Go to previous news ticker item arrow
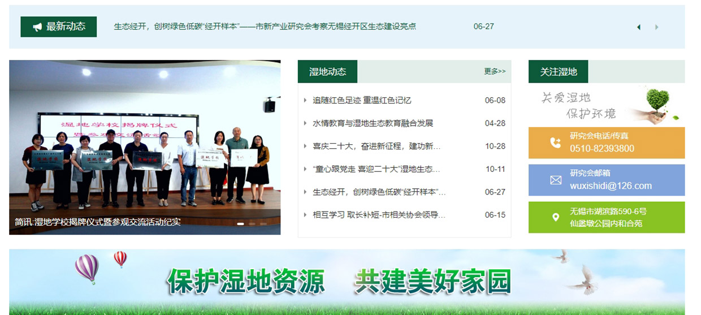The width and height of the screenshot is (701, 315). pos(639,27)
